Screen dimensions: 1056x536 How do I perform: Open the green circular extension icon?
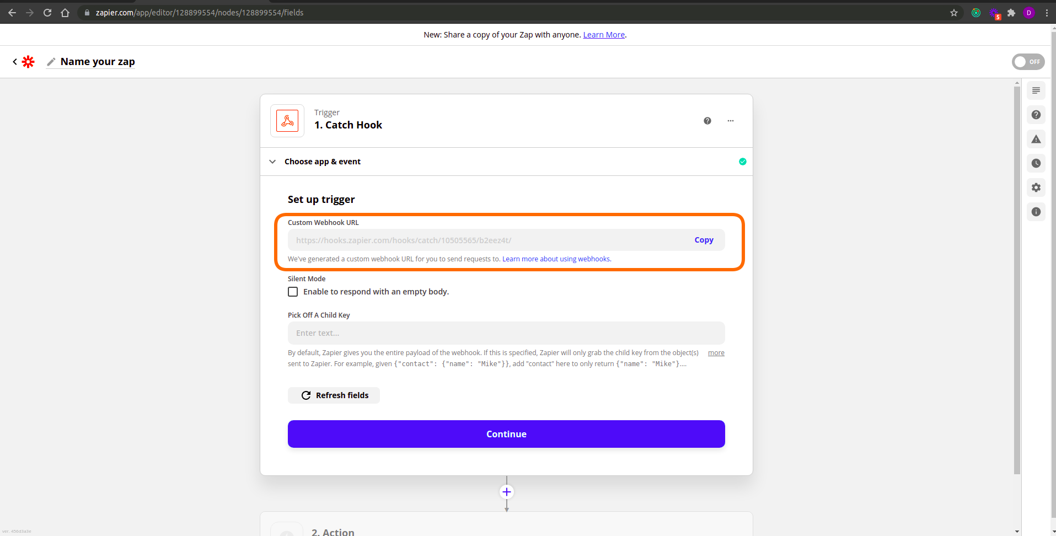pos(976,13)
